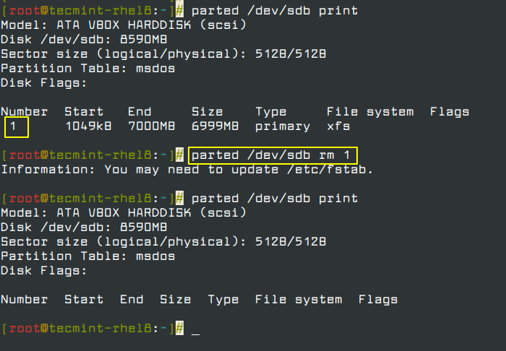The height and width of the screenshot is (351, 506).
Task: Click the 6999MB Size value
Action: pos(215,126)
